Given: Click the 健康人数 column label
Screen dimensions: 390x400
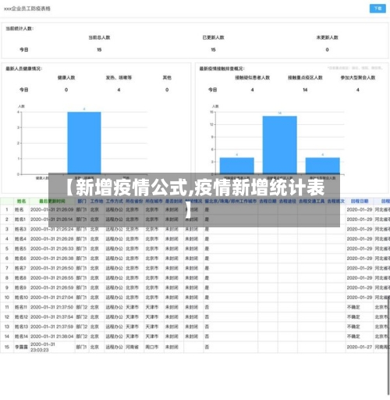Looking at the screenshot, I should (x=66, y=77).
